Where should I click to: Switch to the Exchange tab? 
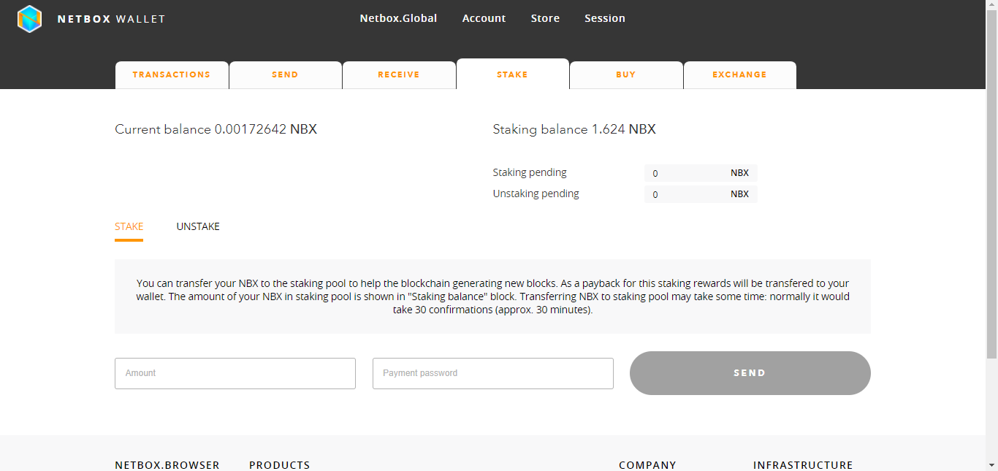click(x=740, y=75)
